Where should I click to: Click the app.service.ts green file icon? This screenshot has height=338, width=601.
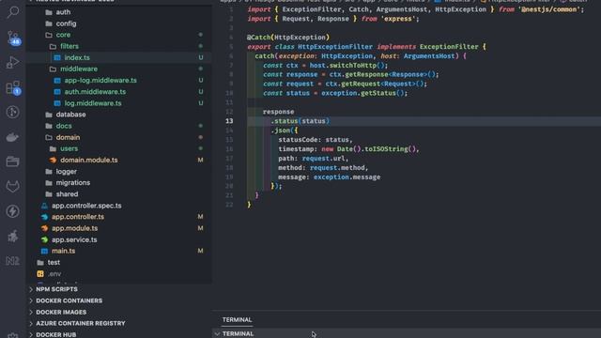tap(44, 239)
